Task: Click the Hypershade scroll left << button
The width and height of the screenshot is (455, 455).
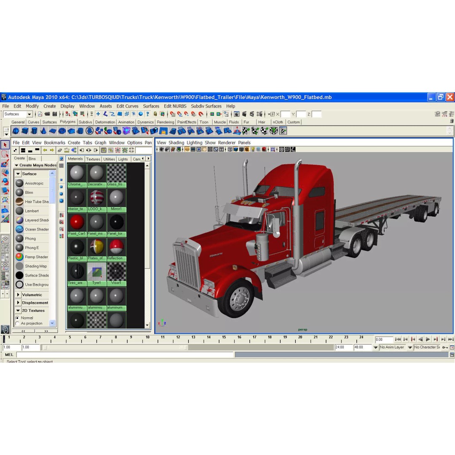Action: point(24,331)
